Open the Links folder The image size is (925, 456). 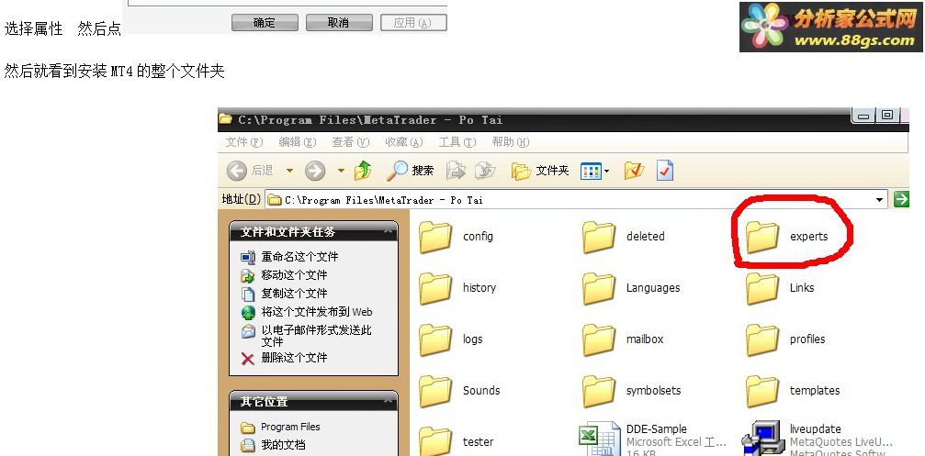pos(780,288)
